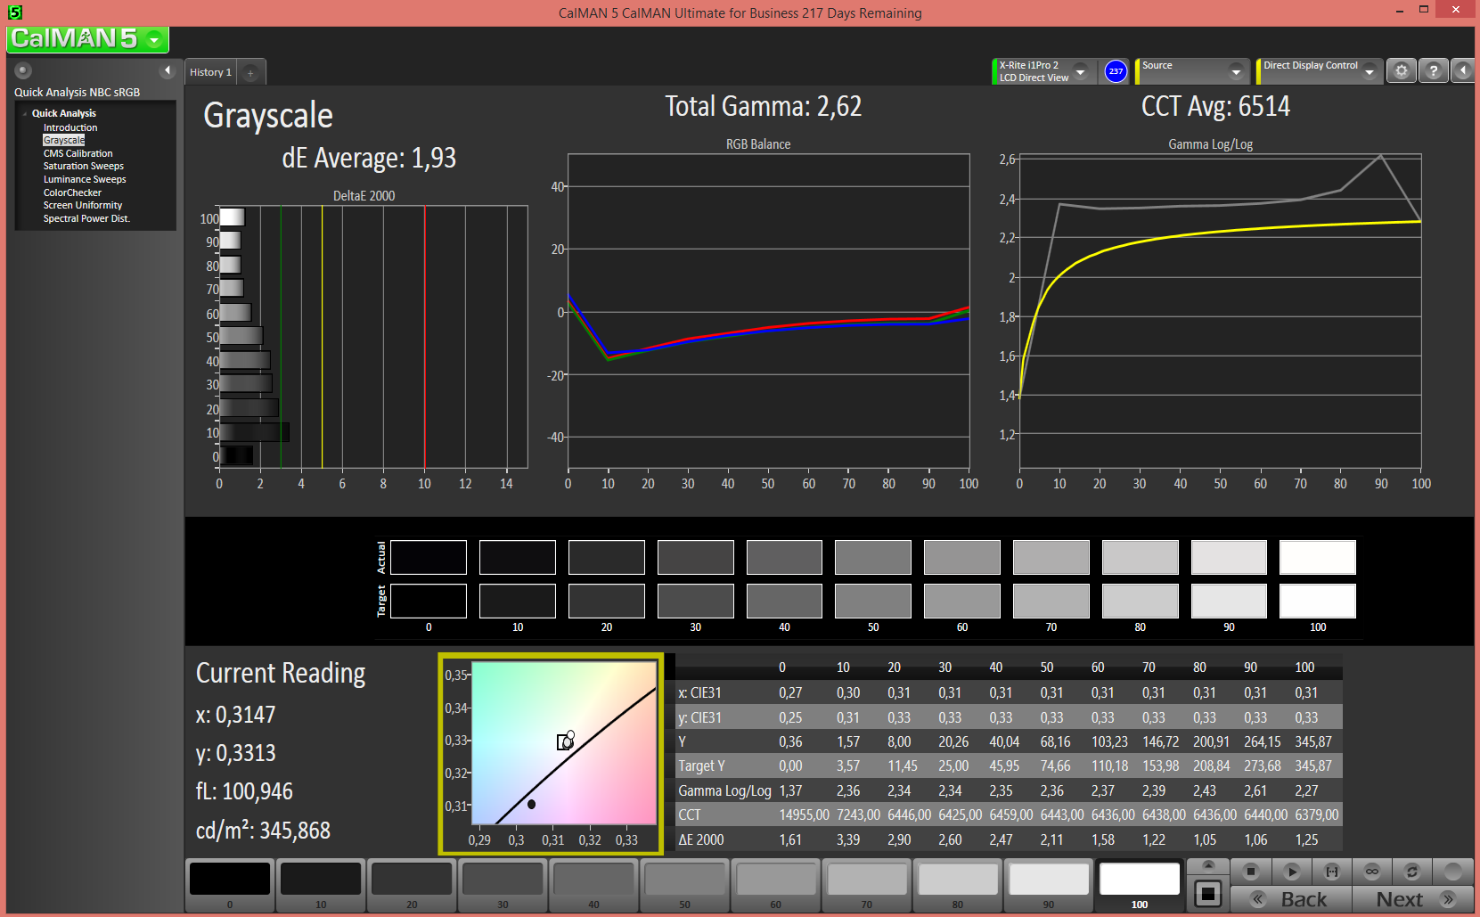Click the Total Gamma: 2,62 readout

point(764,107)
